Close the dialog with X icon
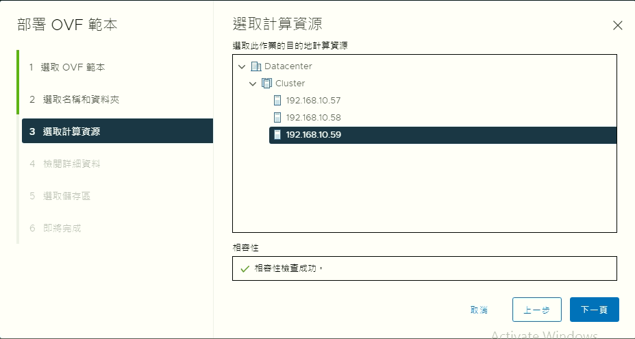 point(617,25)
